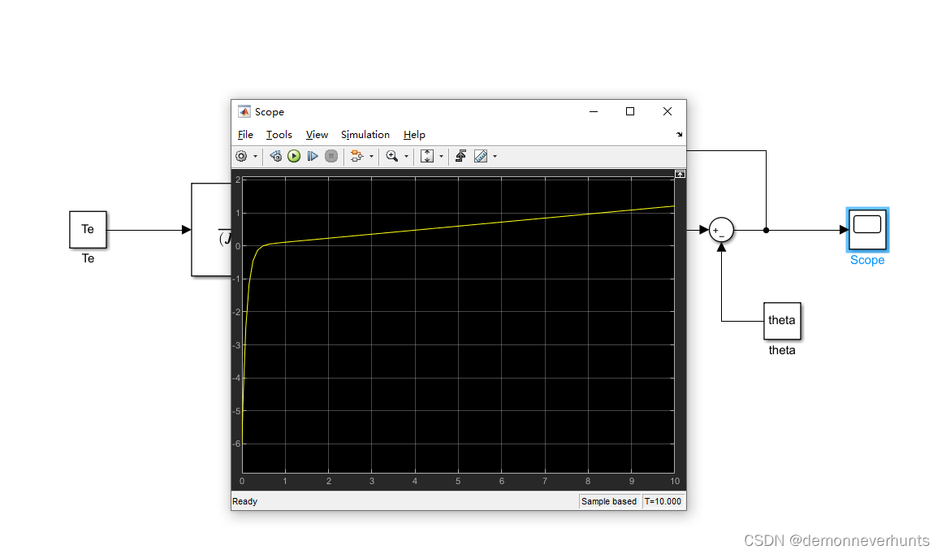Click the Ready status text
Screen dimensions: 942x554
(244, 501)
